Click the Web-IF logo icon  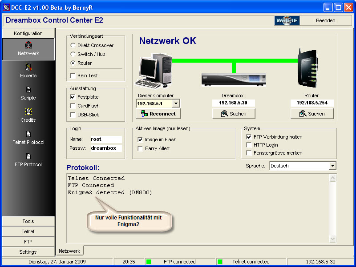click(x=287, y=20)
